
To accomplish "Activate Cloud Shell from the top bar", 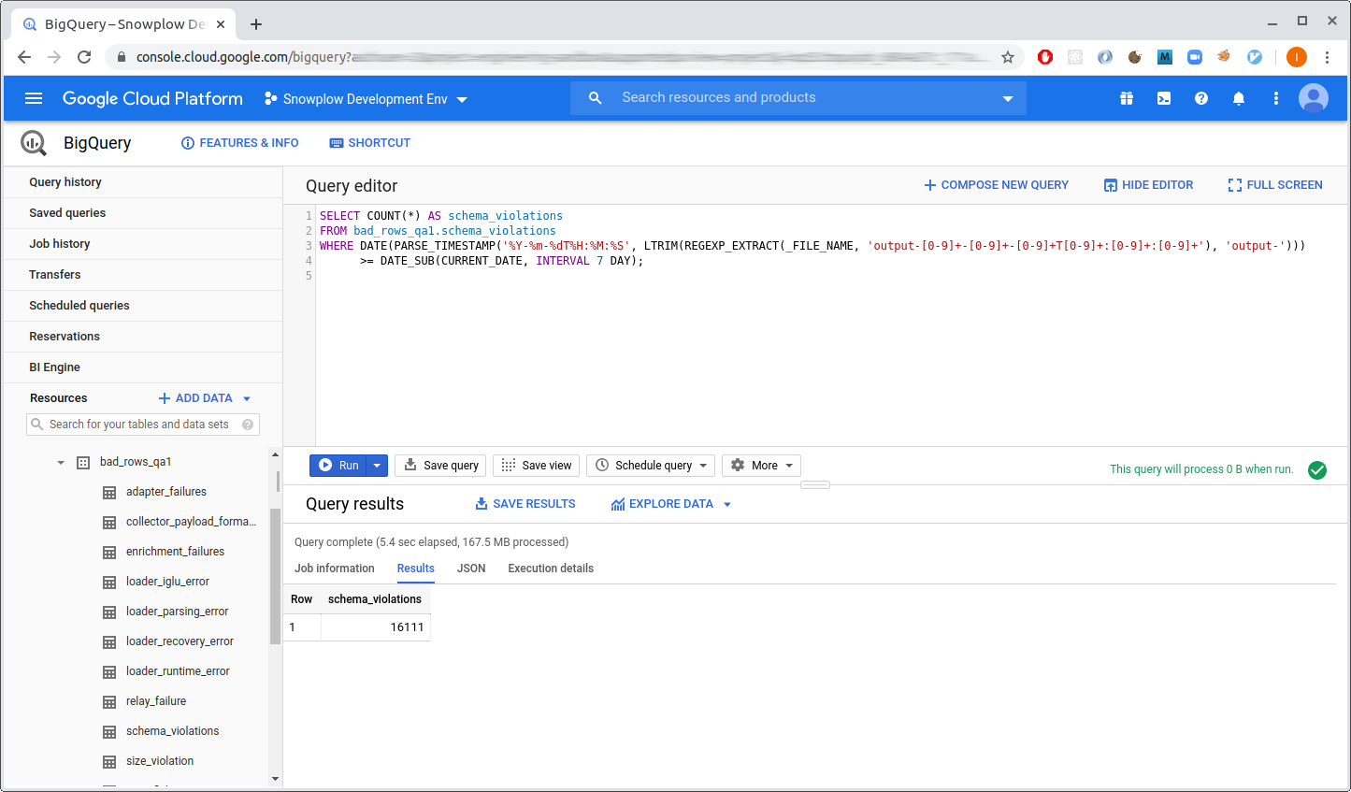I will coord(1164,97).
